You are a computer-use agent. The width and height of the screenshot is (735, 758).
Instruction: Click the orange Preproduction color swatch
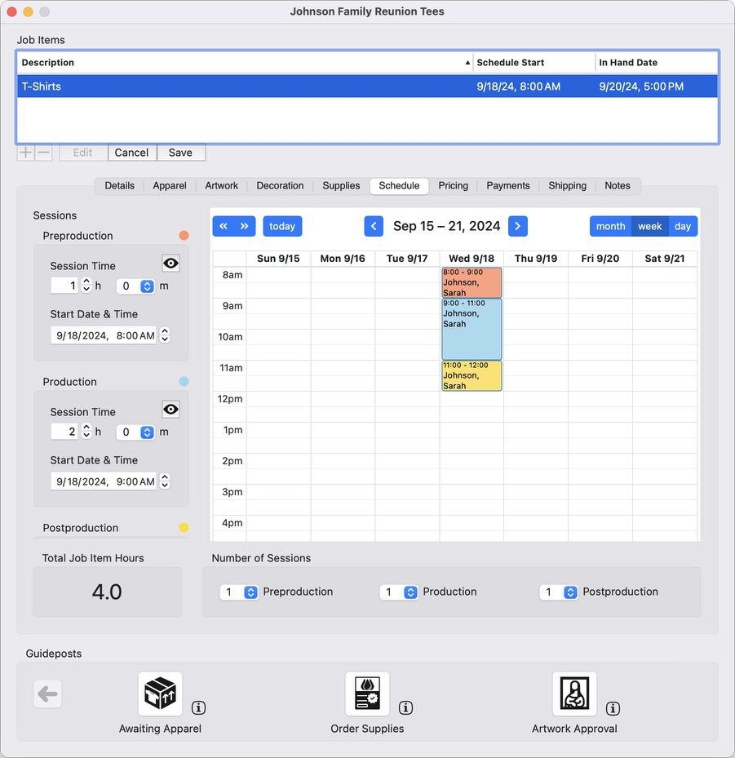[x=184, y=236]
